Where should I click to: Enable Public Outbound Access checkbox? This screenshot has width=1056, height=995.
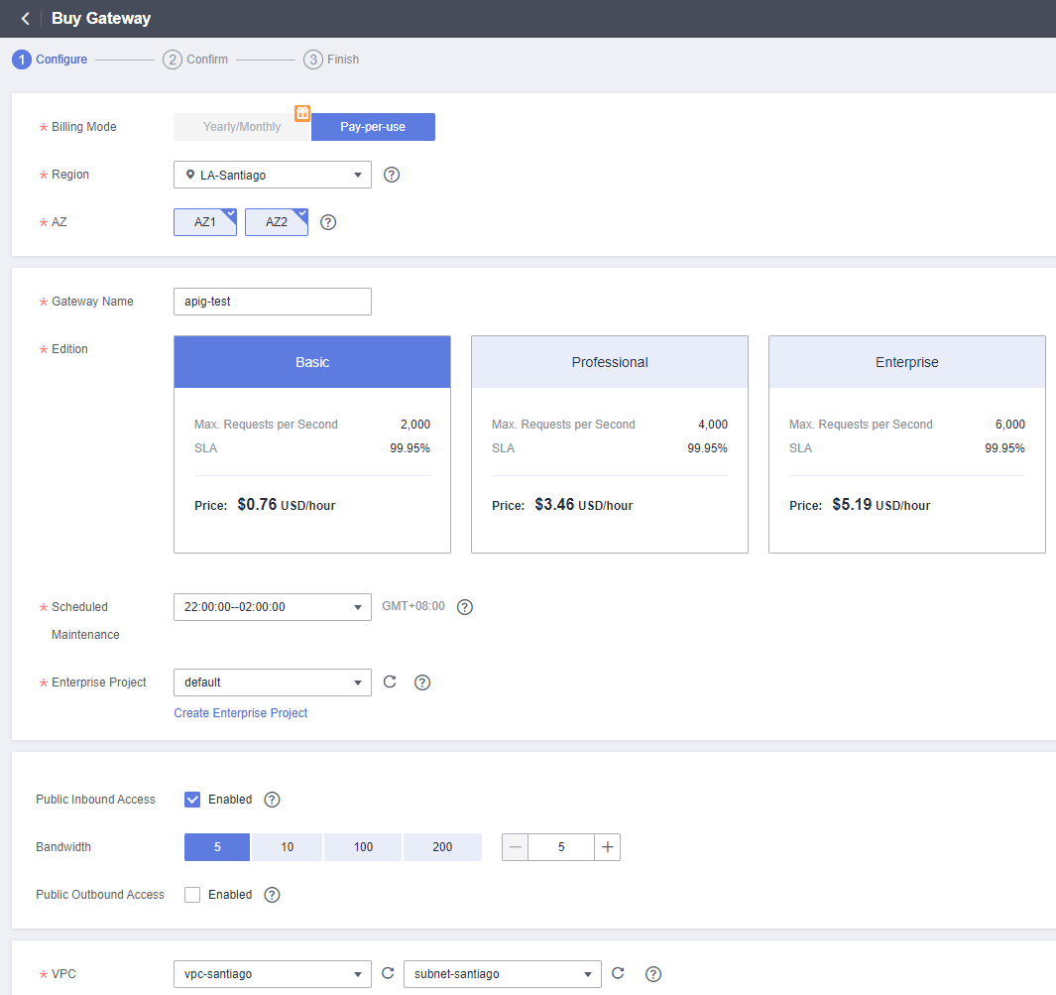[x=192, y=895]
